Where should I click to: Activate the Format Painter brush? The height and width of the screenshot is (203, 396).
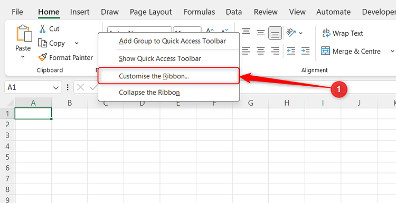(x=65, y=58)
